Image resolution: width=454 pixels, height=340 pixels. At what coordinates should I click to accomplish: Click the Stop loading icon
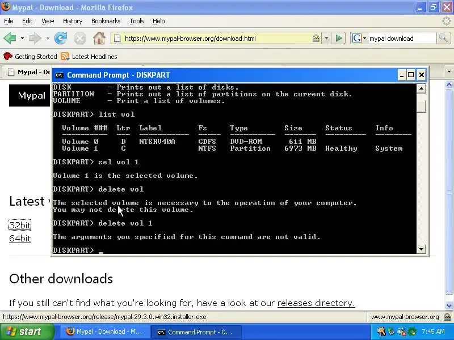pyautogui.click(x=79, y=38)
